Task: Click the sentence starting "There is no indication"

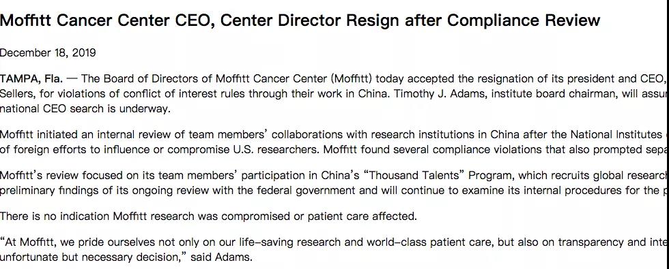Action: click(x=208, y=217)
